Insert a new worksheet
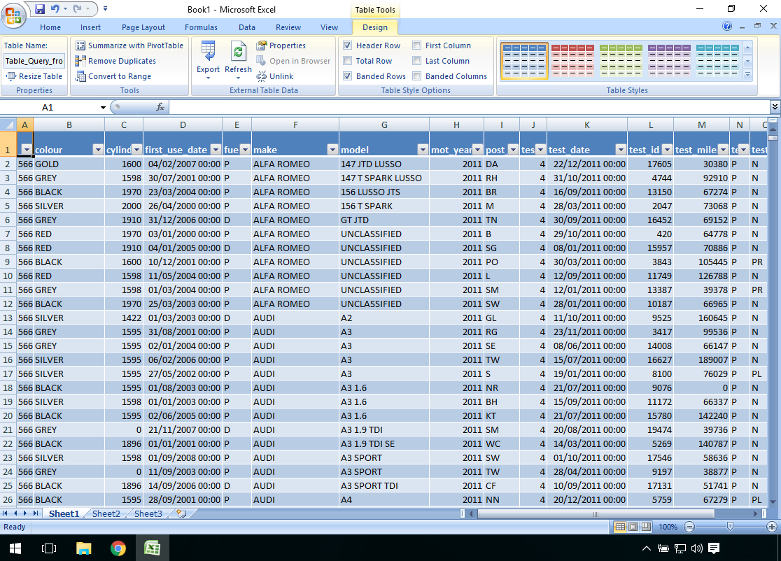Screen dimensions: 781x561 pos(179,513)
